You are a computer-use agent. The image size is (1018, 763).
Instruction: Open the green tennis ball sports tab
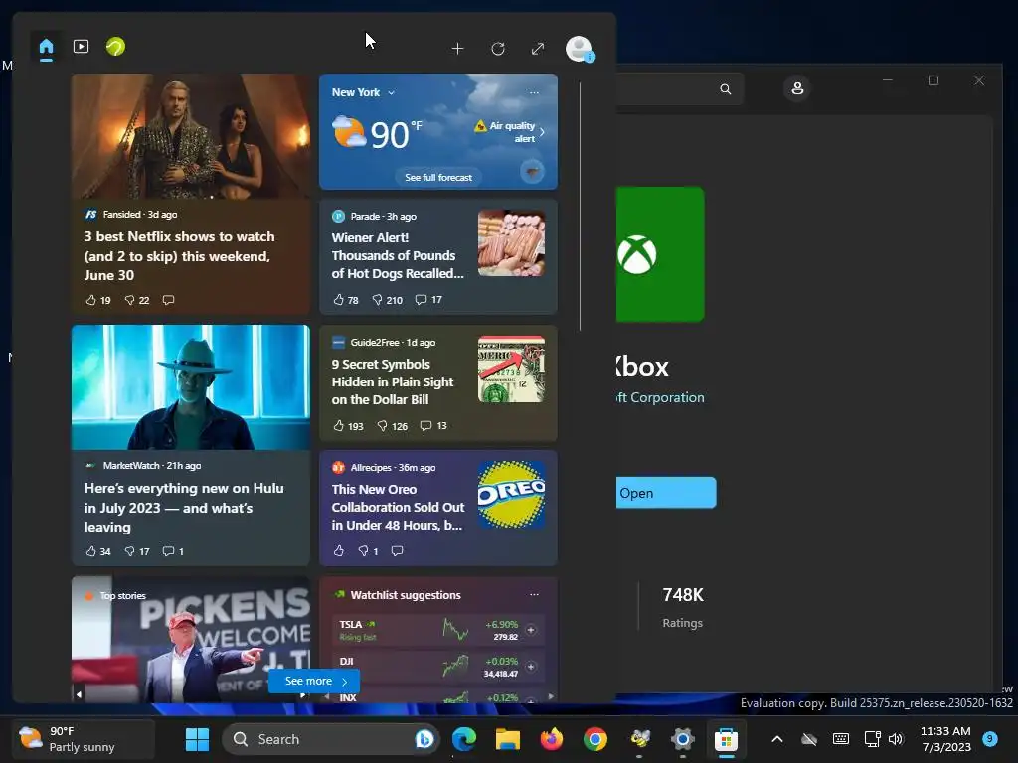[x=115, y=47]
